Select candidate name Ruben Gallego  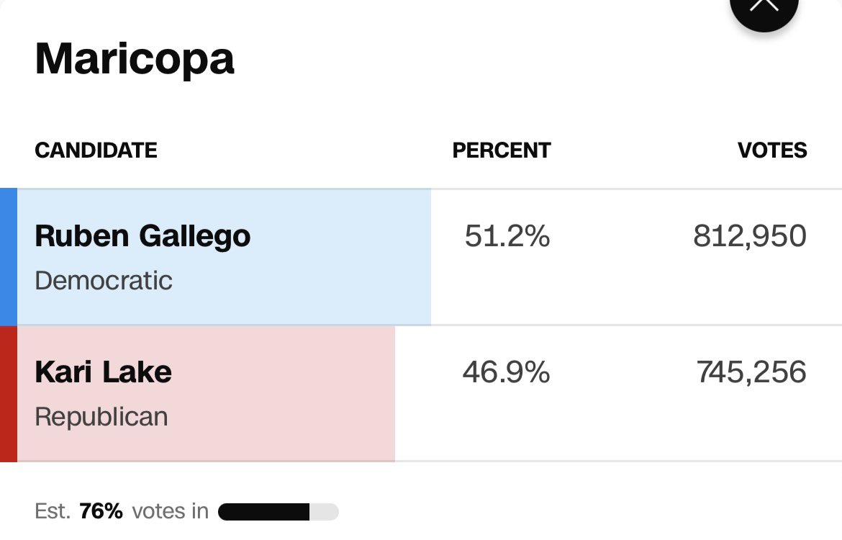point(142,236)
